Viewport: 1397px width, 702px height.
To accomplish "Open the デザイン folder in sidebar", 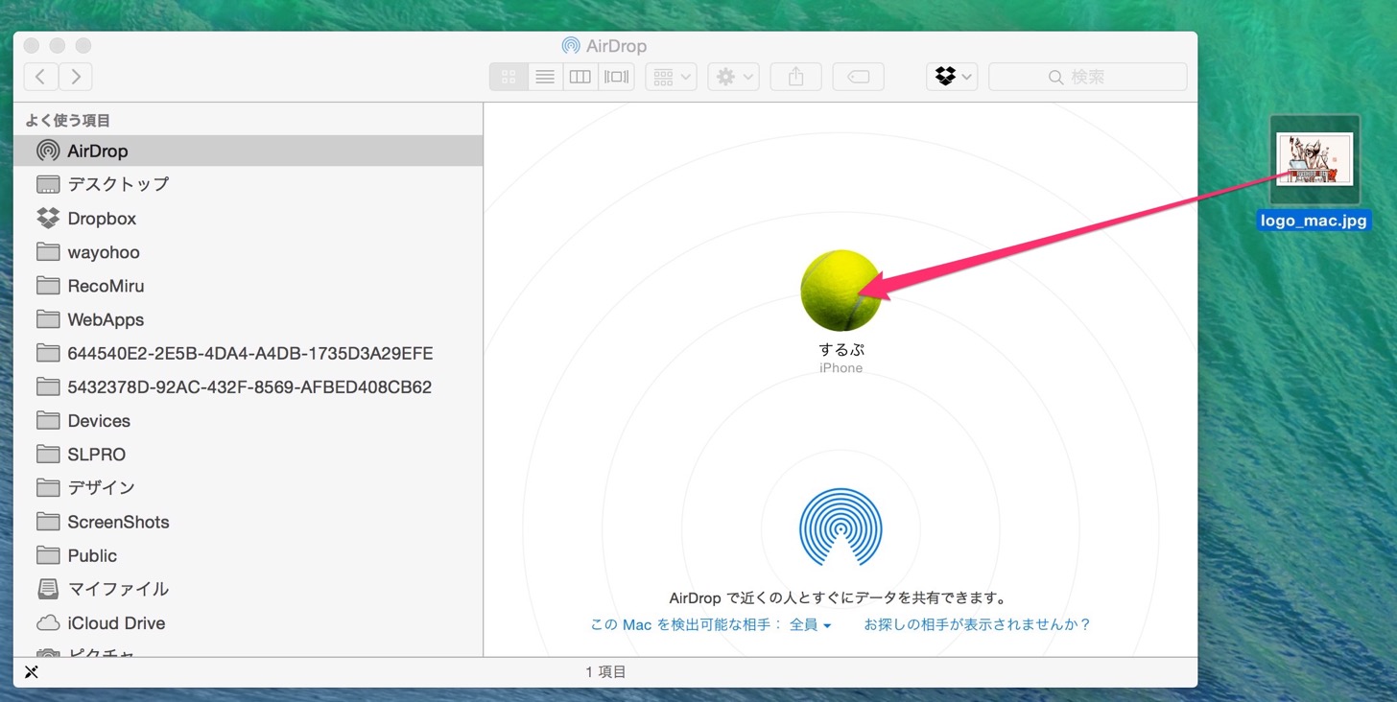I will (x=248, y=487).
